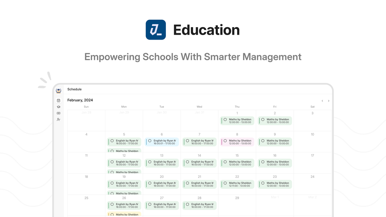Image resolution: width=386 pixels, height=217 pixels.
Task: Expand yellow Maths by Sheldon on February 26
Action: pyautogui.click(x=124, y=214)
